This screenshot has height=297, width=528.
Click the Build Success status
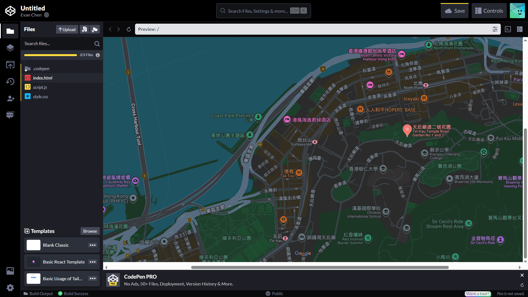[x=73, y=294]
